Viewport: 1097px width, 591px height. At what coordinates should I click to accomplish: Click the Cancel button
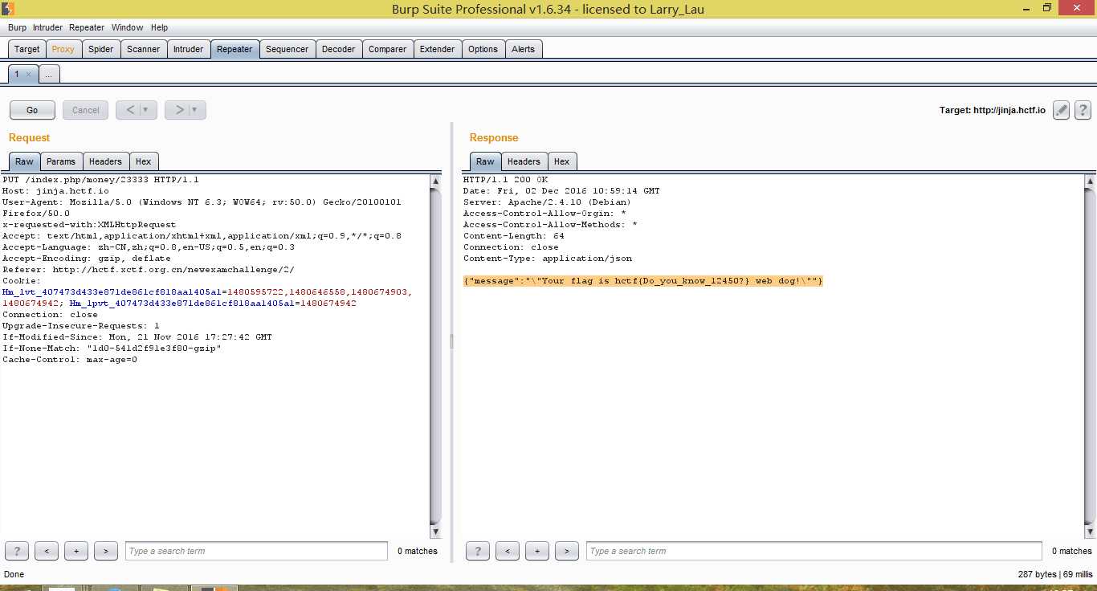coord(86,110)
